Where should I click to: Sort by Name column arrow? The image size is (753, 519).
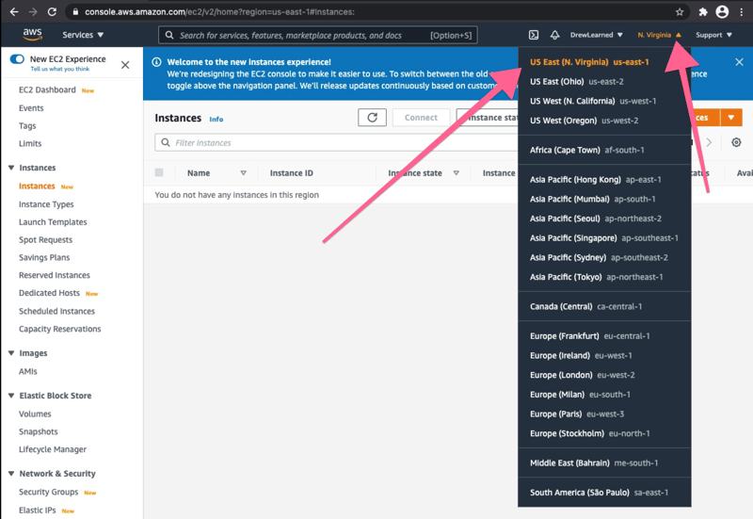pyautogui.click(x=244, y=173)
